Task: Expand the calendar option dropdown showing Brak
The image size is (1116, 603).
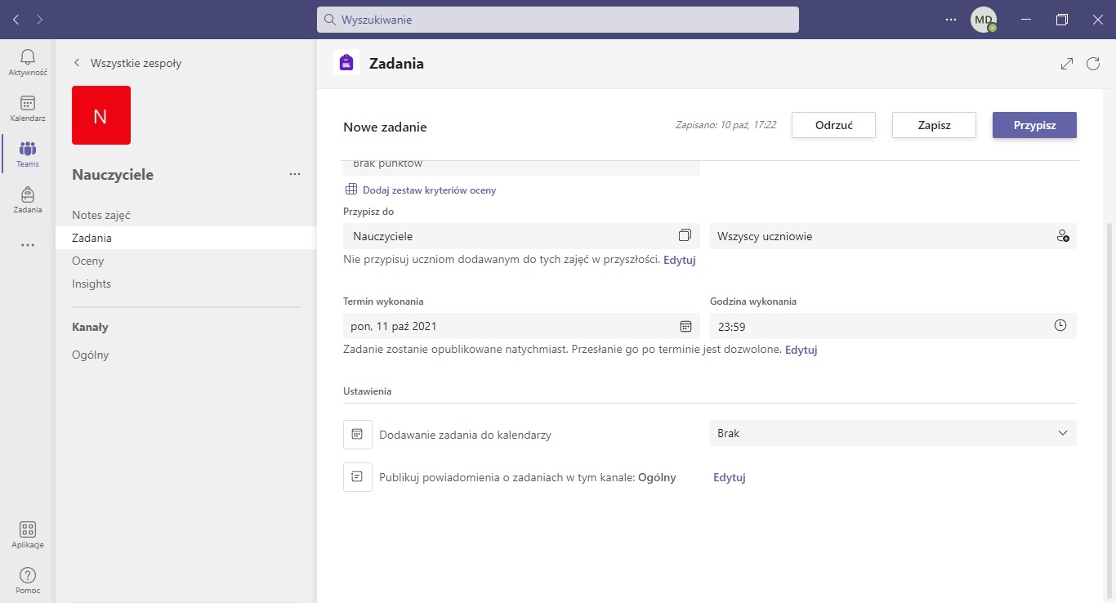Action: pos(1062,433)
